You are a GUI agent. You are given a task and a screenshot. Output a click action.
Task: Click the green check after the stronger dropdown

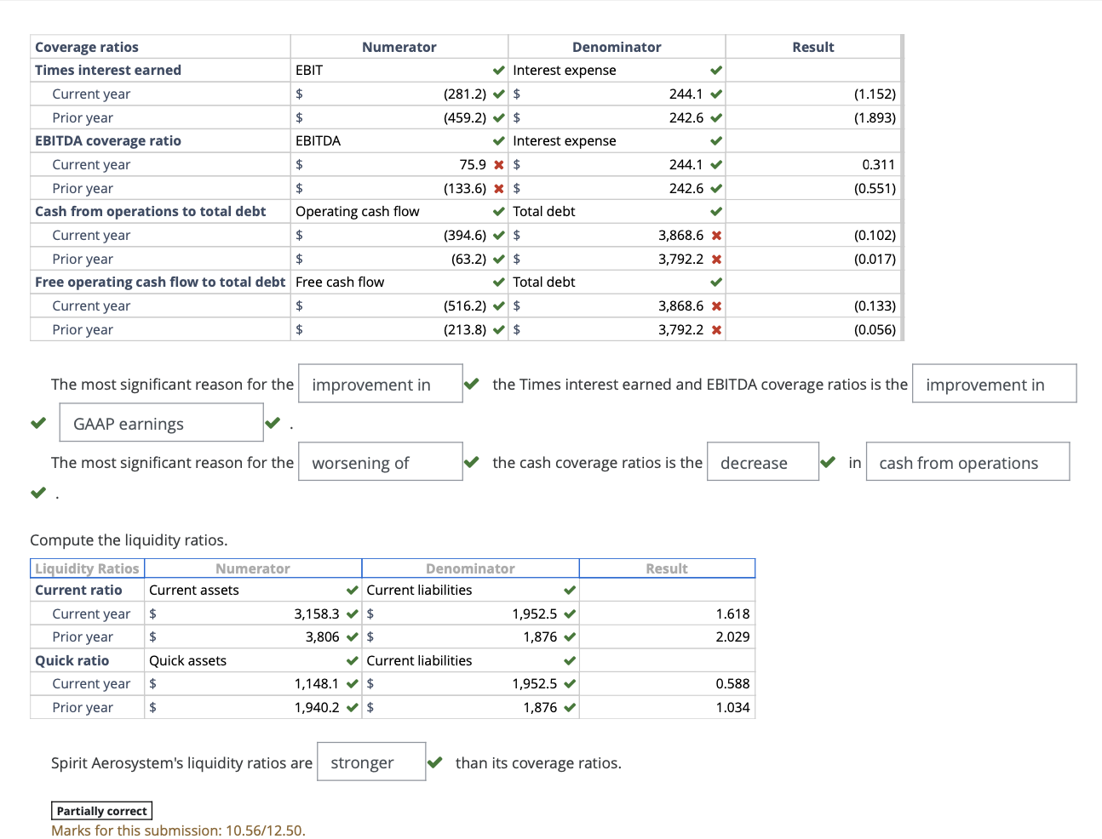(x=435, y=762)
